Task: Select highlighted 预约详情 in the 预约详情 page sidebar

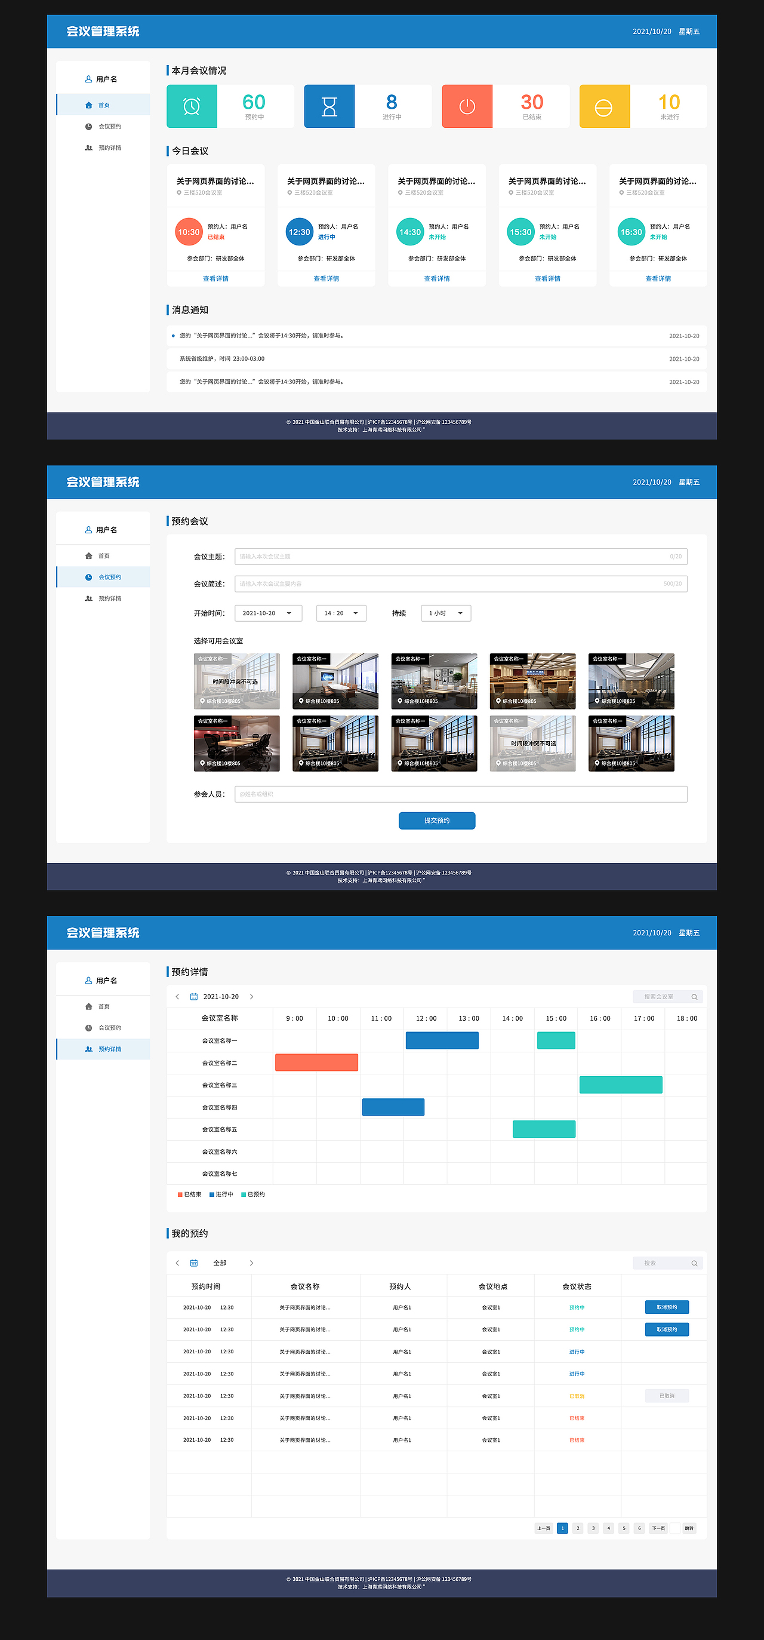Action: coord(103,1049)
